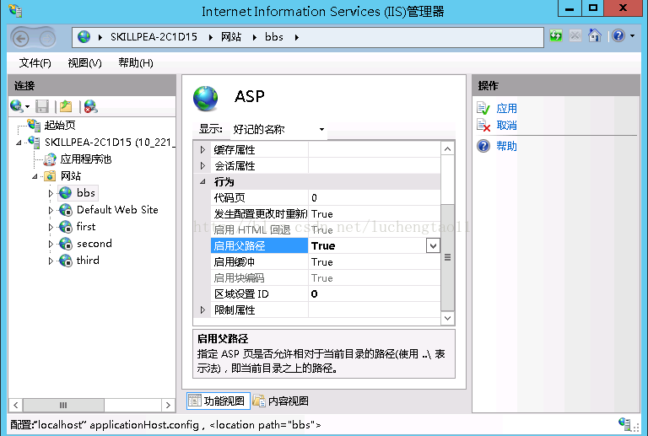Click the Sites (网站) folder icon
This screenshot has width=648, height=436.
coord(50,176)
